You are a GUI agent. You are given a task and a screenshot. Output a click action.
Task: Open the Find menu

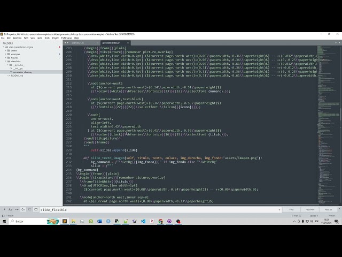tap(26, 38)
